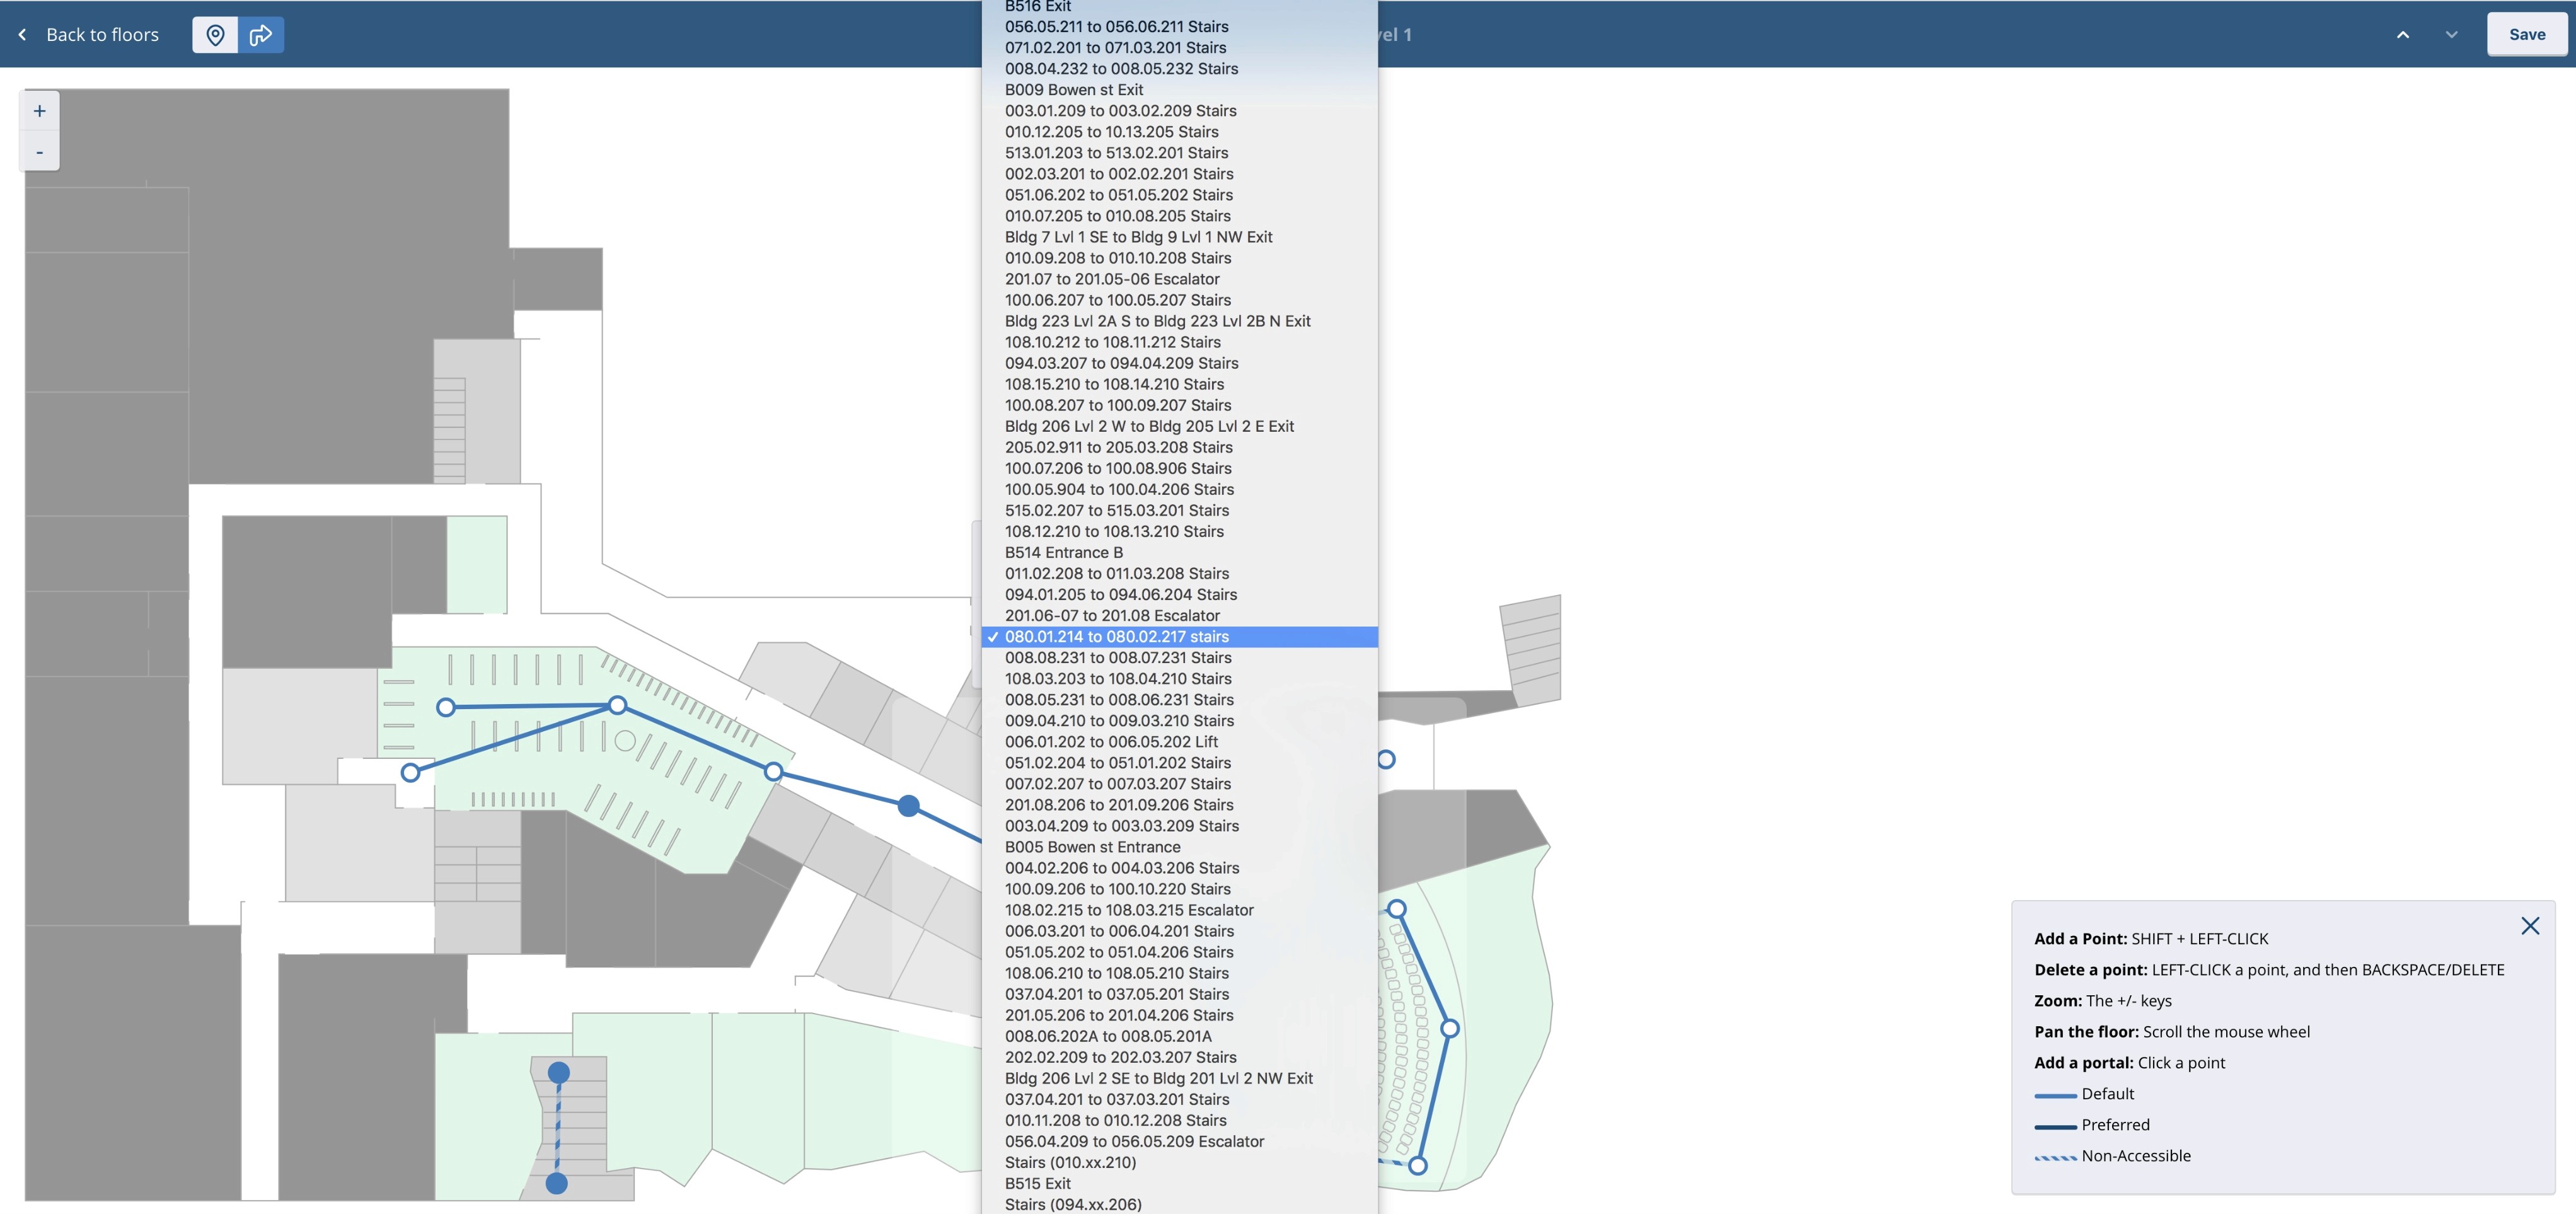This screenshot has height=1214, width=2576.
Task: Select Bldg 7 Lvl 1 SE Exit option
Action: (x=1138, y=237)
